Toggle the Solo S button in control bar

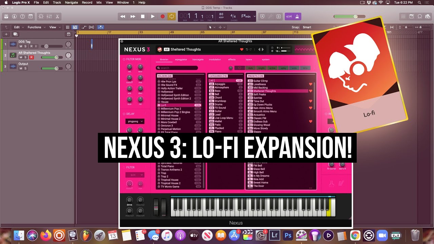[x=278, y=16]
